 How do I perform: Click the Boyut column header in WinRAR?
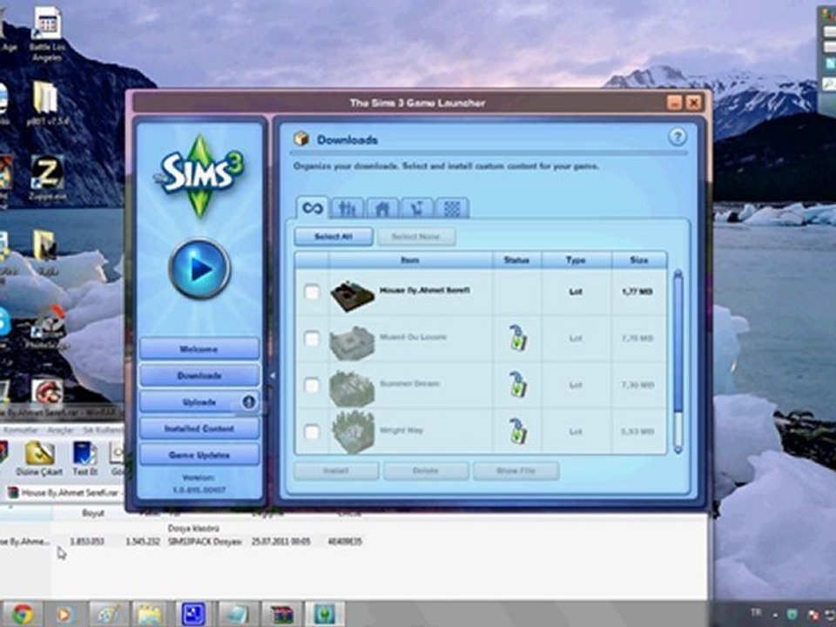[x=93, y=513]
